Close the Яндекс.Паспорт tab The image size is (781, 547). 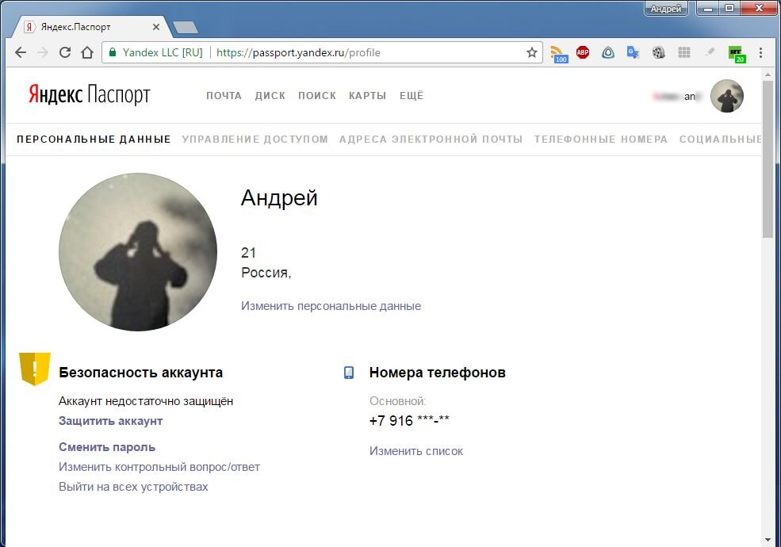point(156,27)
